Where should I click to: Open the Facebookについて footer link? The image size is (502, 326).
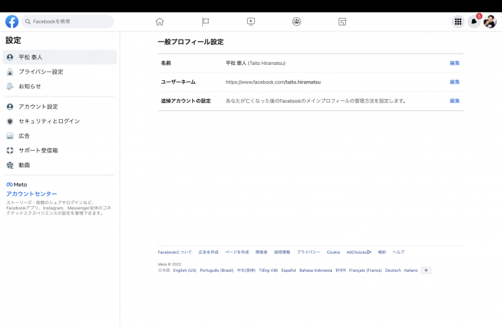click(x=175, y=252)
